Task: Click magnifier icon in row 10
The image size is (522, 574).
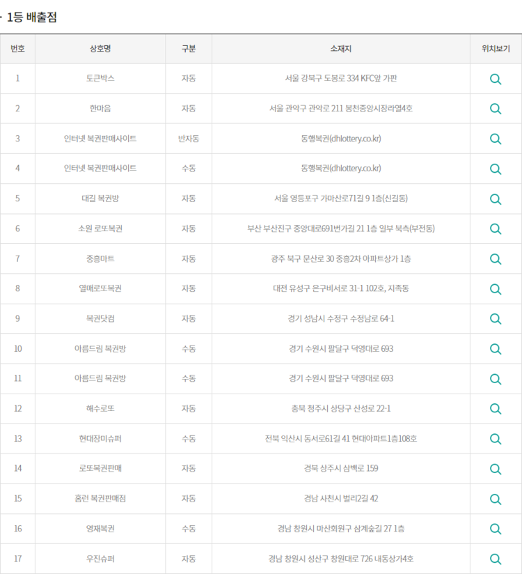Action: coord(496,349)
